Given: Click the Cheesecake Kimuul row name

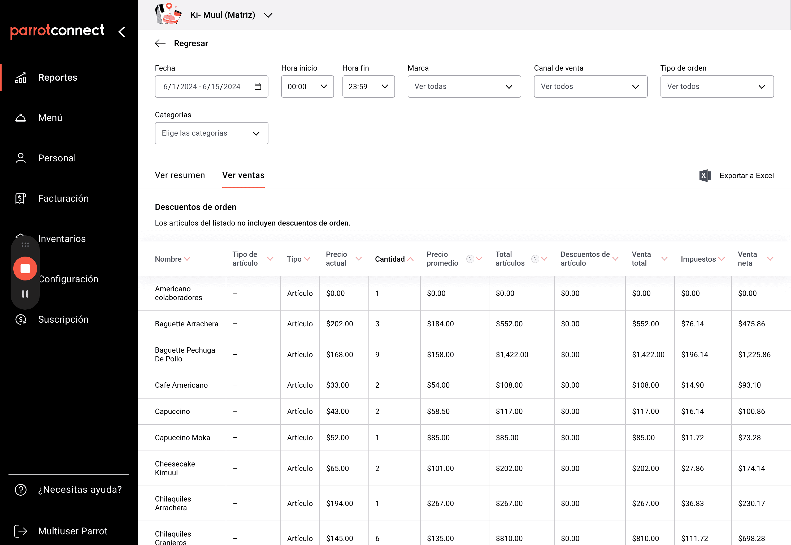Looking at the screenshot, I should coord(175,469).
